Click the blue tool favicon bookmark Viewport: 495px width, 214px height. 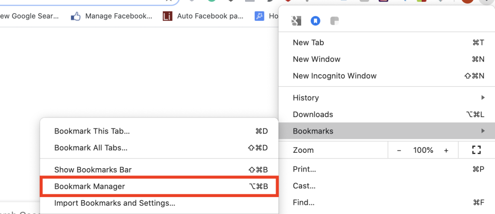tap(259, 16)
